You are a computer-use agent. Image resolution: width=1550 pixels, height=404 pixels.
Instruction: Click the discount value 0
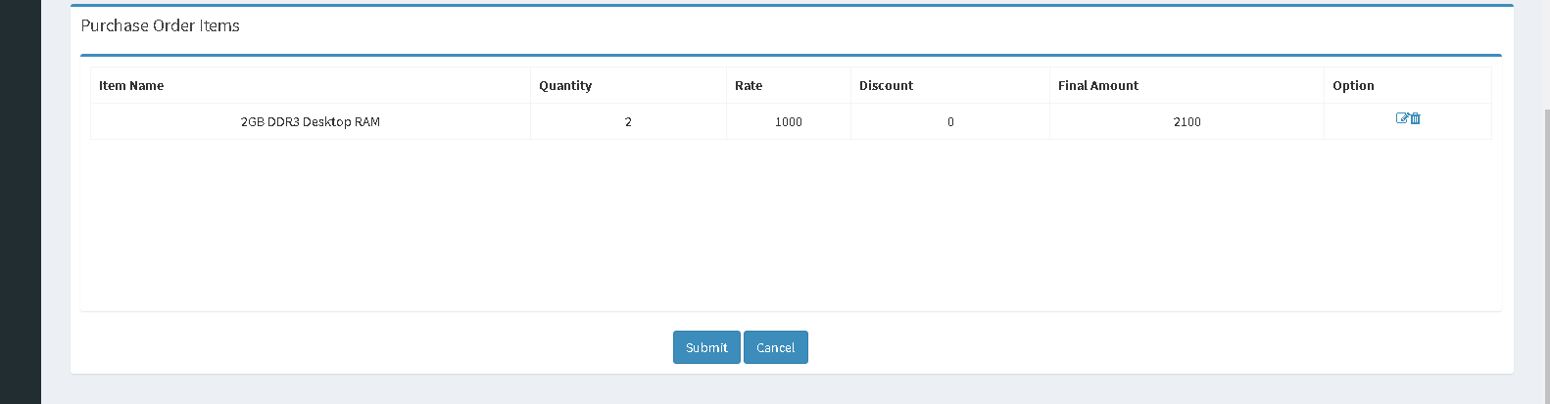click(950, 121)
